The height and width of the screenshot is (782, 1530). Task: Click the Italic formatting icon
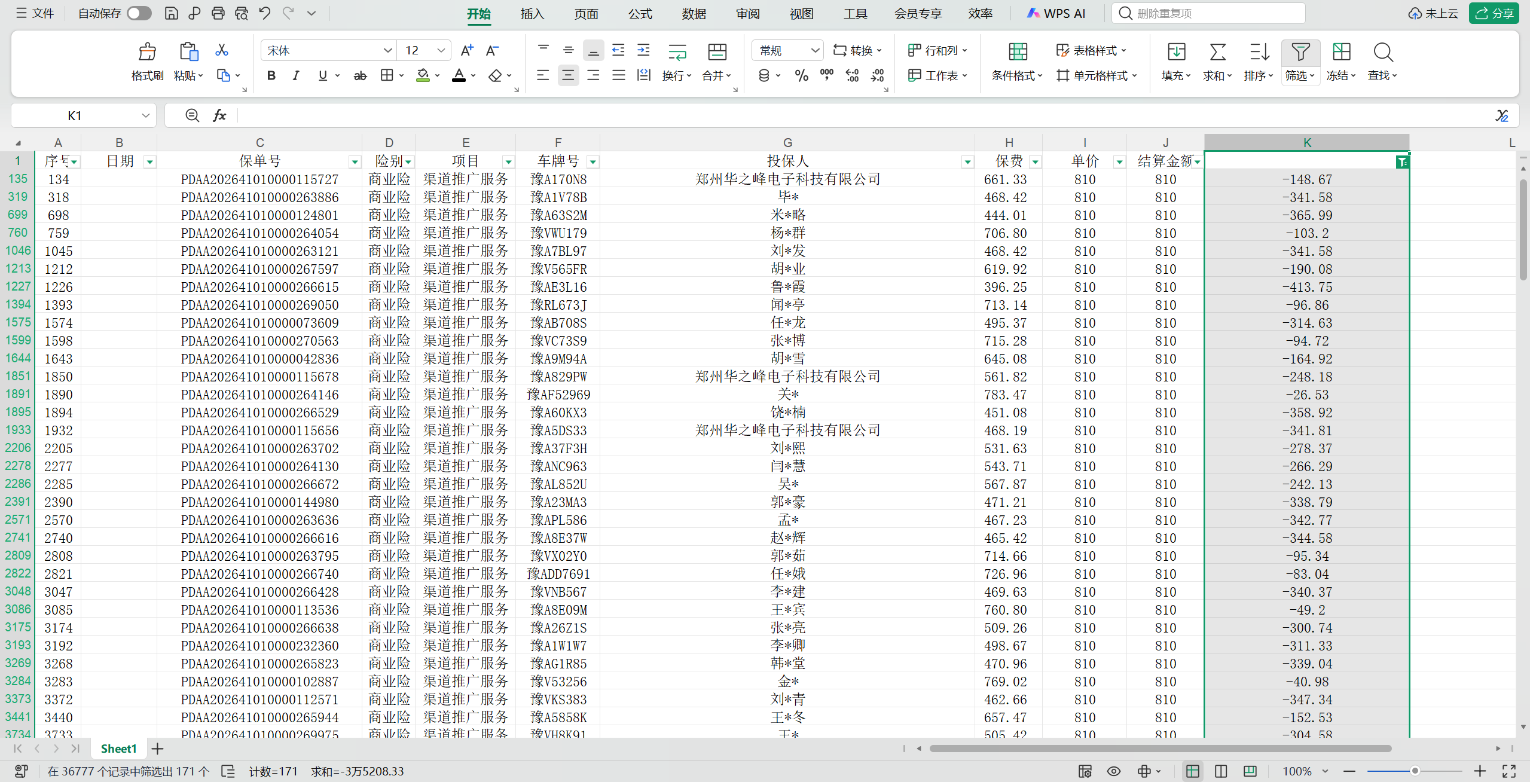tap(296, 76)
